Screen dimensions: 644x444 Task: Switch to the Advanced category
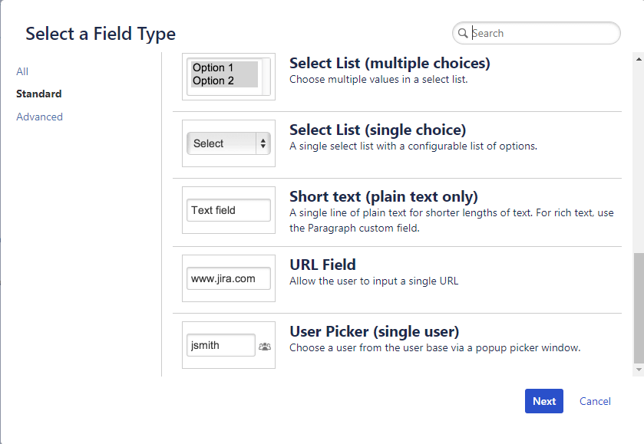[39, 117]
